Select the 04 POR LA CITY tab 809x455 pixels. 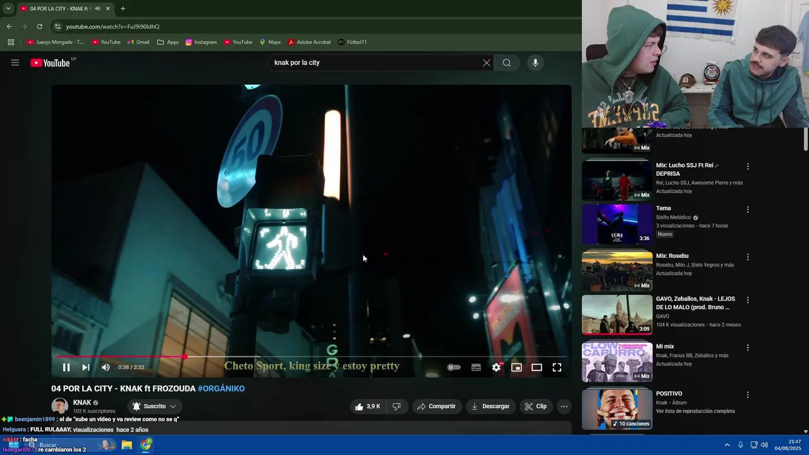point(65,8)
